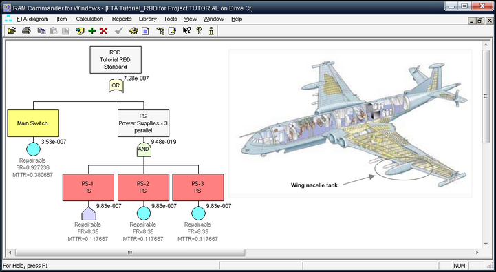496x272 pixels.
Task: Click the horizontal scrollbar right arrow
Action: coord(477,252)
